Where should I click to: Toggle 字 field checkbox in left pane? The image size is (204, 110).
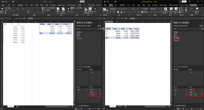click(77, 34)
